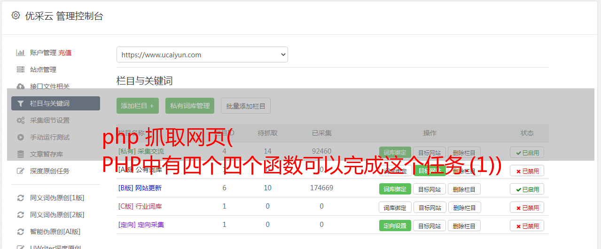Click the 接口文件相关 cloud icon

point(21,86)
